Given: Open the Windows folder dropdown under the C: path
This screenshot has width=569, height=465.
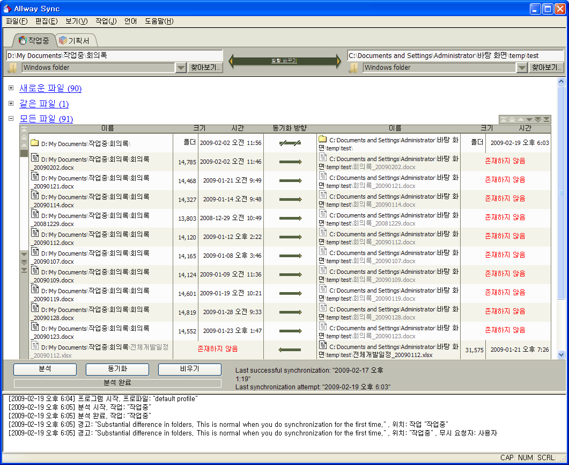Looking at the screenshot, I should pos(522,68).
